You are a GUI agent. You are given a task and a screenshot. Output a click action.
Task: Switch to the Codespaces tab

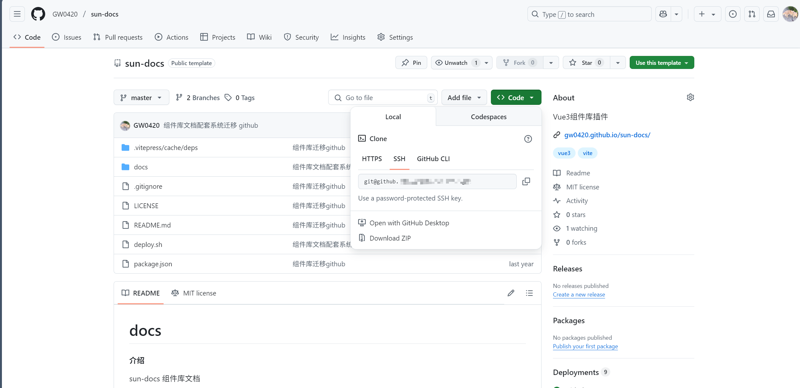click(x=488, y=117)
